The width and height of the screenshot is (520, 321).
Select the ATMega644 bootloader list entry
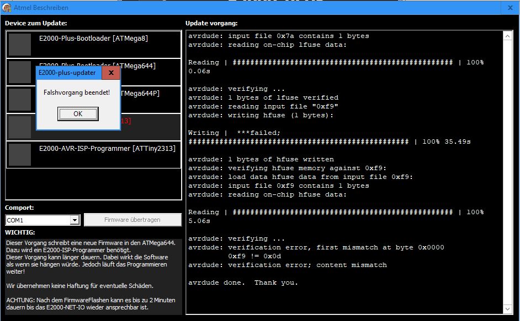click(93, 72)
